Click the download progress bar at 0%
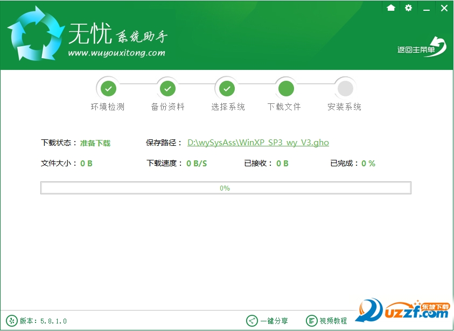This screenshot has width=454, height=331. [x=226, y=188]
